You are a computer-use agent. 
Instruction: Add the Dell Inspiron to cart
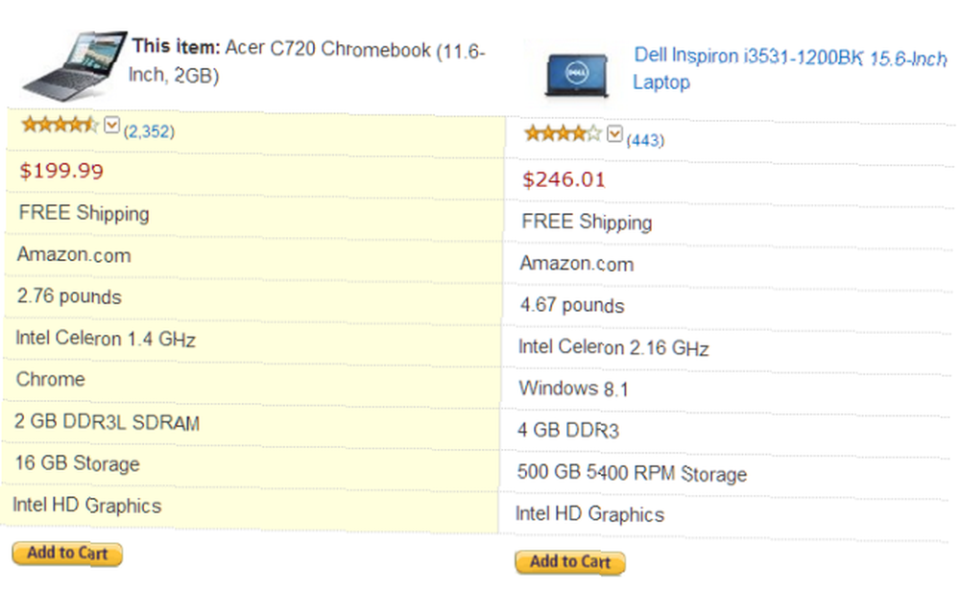pyautogui.click(x=570, y=562)
